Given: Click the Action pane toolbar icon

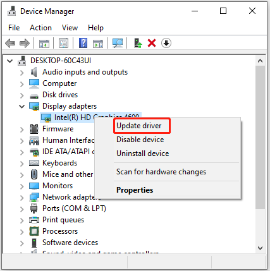Looking at the screenshot, I should click(98, 44).
